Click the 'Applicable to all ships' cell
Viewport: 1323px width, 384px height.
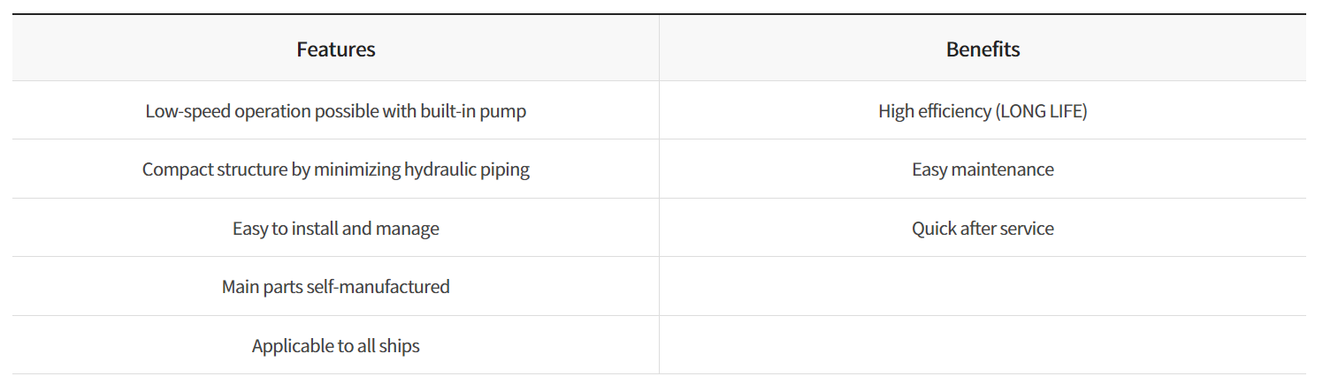point(336,345)
